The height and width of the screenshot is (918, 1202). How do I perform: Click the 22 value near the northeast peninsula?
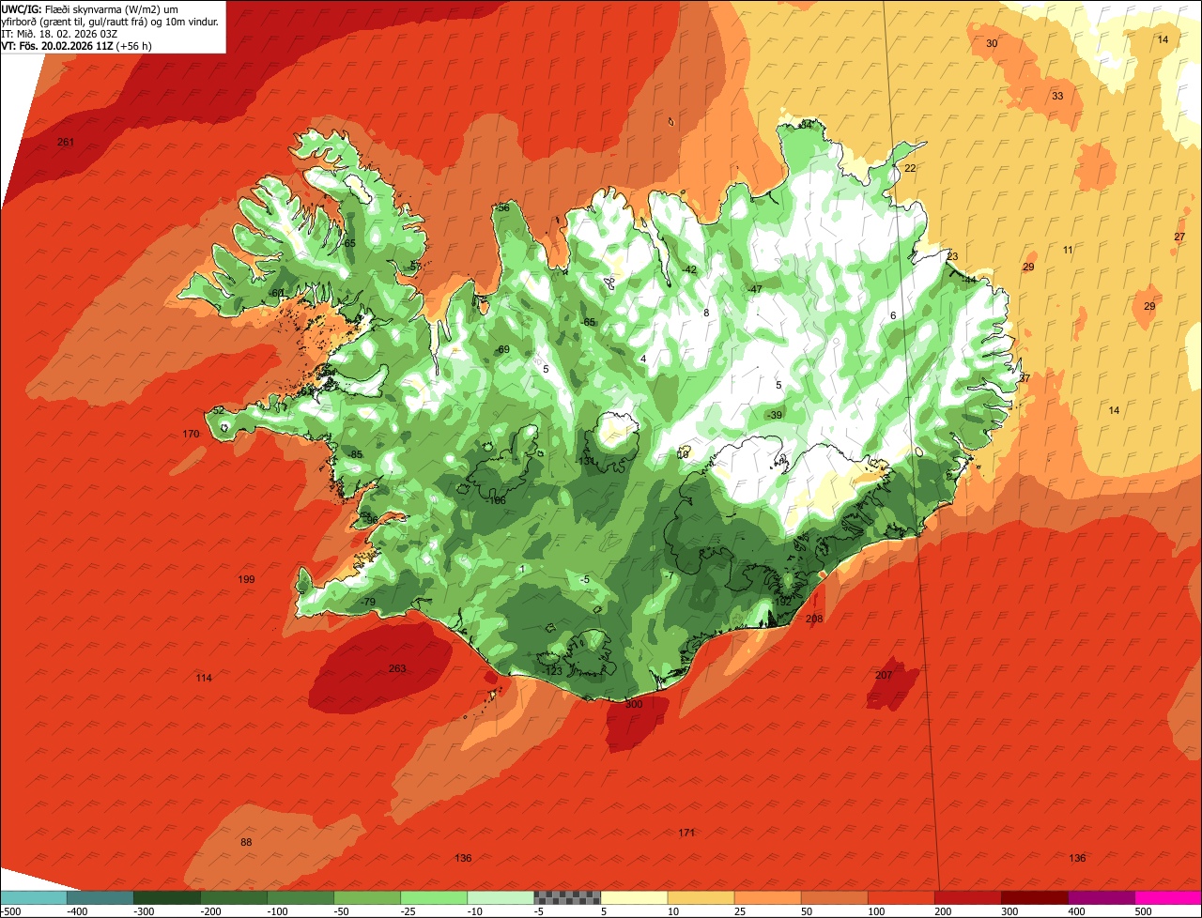click(x=910, y=169)
